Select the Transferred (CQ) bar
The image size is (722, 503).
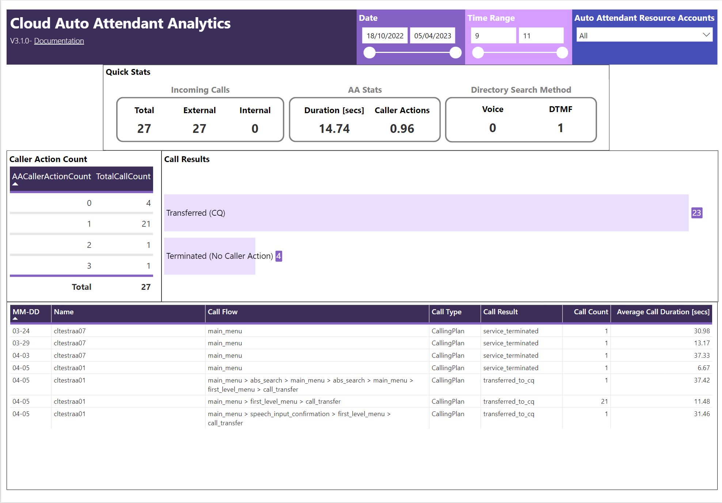pos(426,213)
